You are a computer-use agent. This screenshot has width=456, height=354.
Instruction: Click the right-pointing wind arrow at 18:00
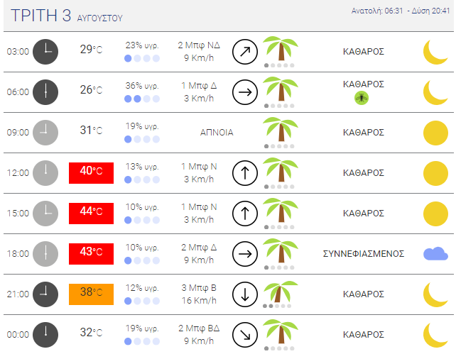pyautogui.click(x=245, y=254)
